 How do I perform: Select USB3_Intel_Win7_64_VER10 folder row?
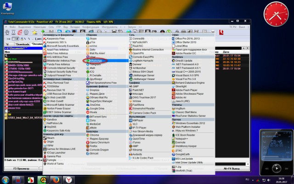[x=23, y=118]
